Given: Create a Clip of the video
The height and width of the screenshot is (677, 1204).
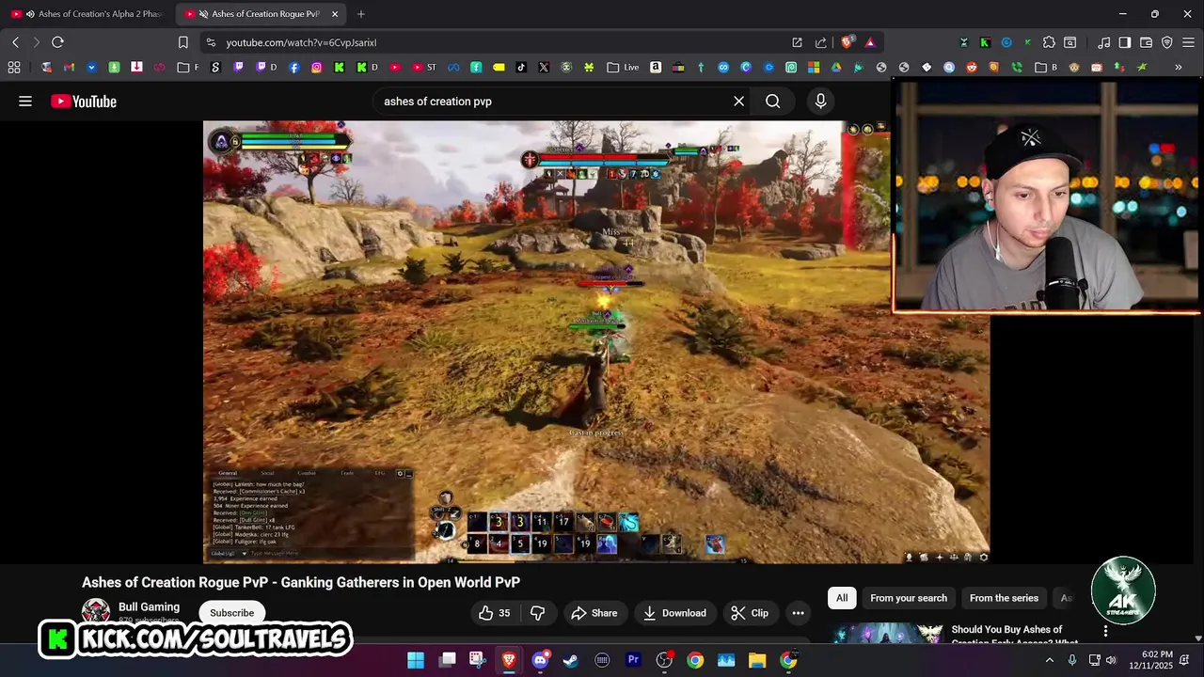Looking at the screenshot, I should click(750, 613).
